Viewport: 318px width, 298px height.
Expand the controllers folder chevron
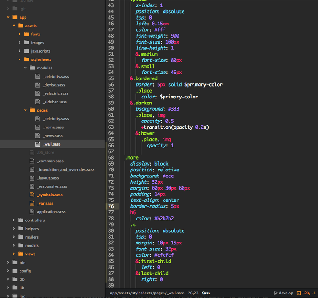pos(14,220)
